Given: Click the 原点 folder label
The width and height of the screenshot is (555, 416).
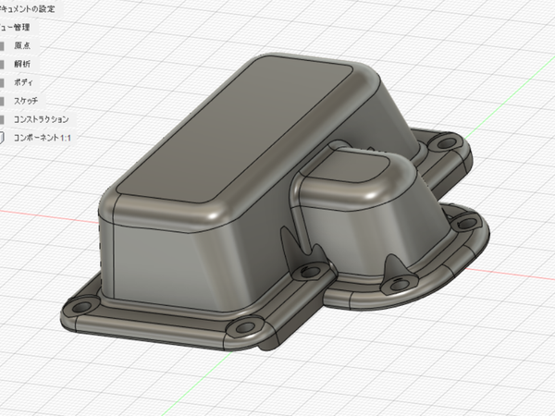Looking at the screenshot, I should [22, 45].
